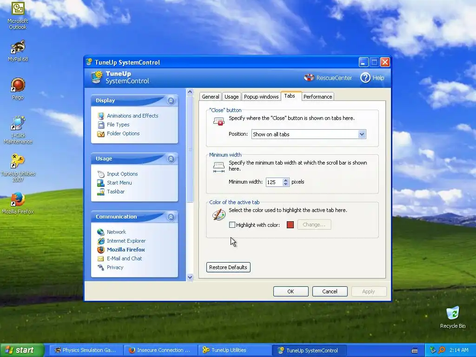Click the tab with close button icon

[218, 122]
